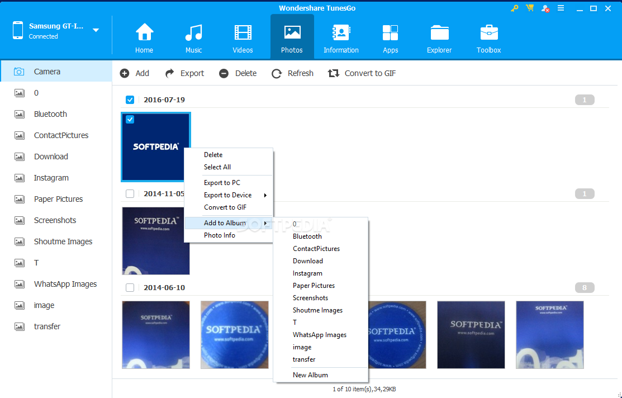Image resolution: width=622 pixels, height=398 pixels.
Task: Select the last photo thumbnail under 2014-06-10
Action: click(x=550, y=335)
